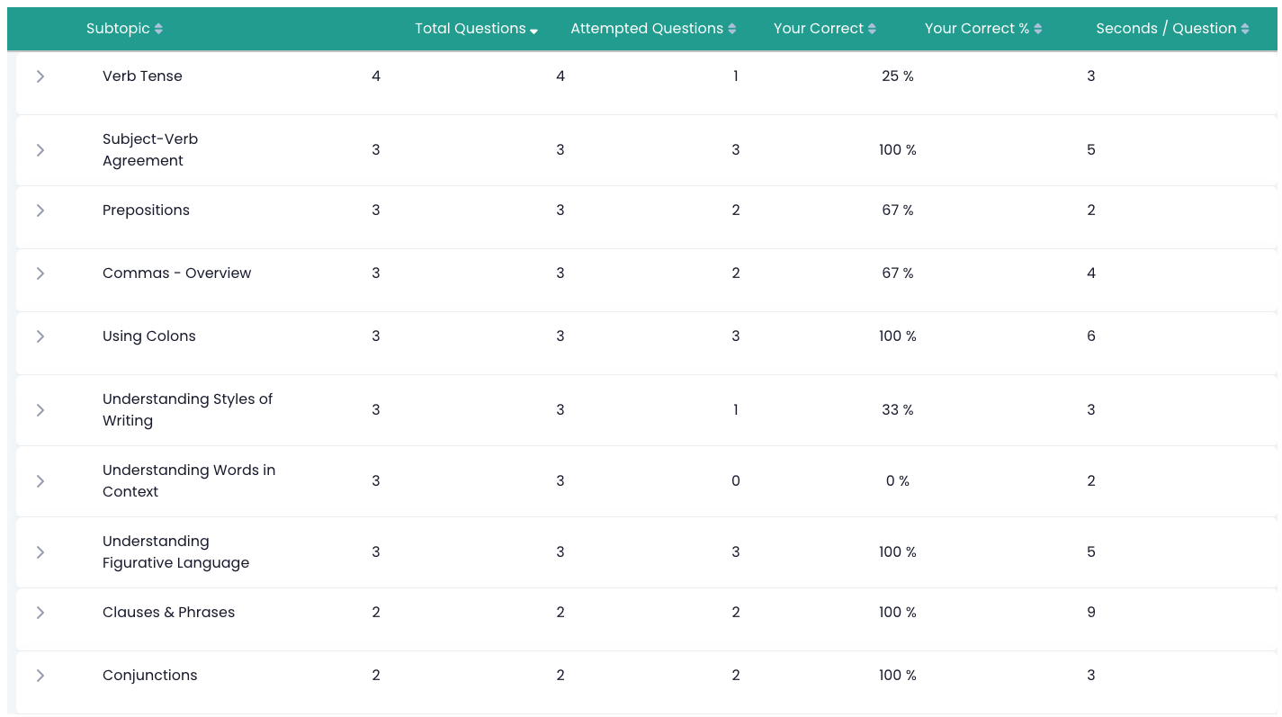Expand the Conjunctions row chevron
This screenshot has height=717, width=1282.
pos(40,676)
